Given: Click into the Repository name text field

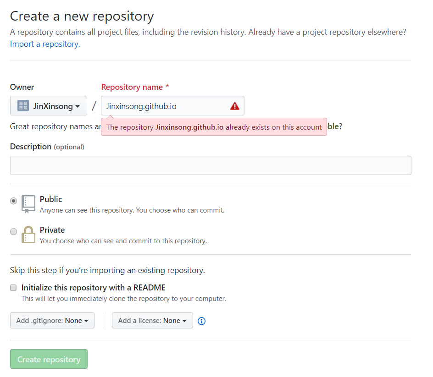Looking at the screenshot, I should [x=165, y=106].
